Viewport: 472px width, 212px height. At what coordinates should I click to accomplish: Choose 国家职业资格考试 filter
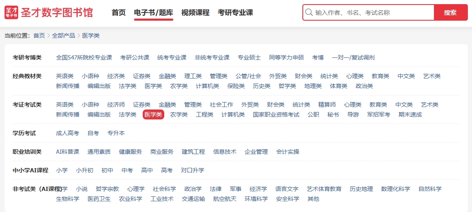click(x=276, y=114)
